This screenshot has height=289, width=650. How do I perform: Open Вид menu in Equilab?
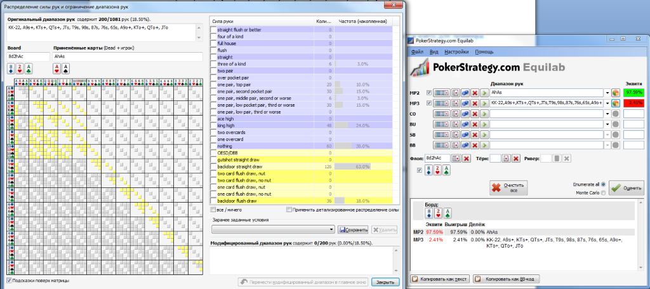coord(434,52)
